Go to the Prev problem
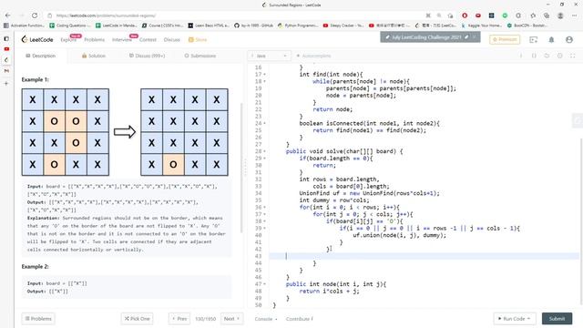The height and width of the screenshot is (328, 583). point(179,319)
